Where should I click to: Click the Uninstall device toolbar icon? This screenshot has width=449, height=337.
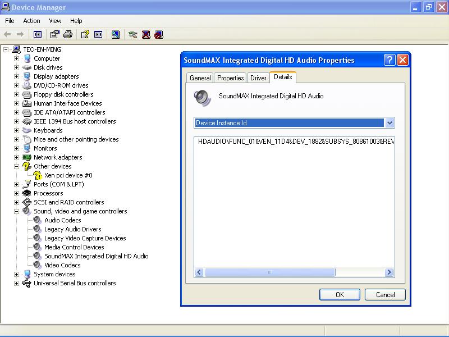tap(146, 34)
